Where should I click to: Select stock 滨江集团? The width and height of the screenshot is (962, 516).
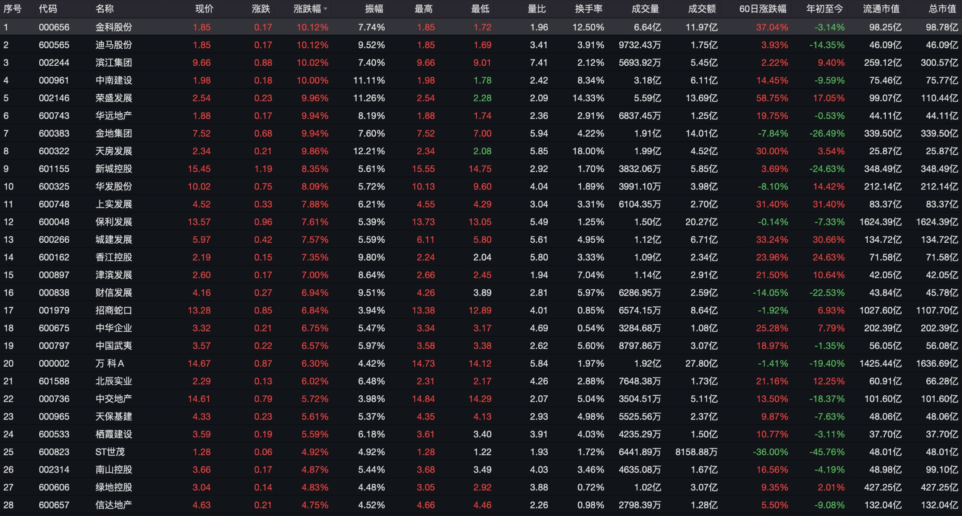pyautogui.click(x=113, y=63)
